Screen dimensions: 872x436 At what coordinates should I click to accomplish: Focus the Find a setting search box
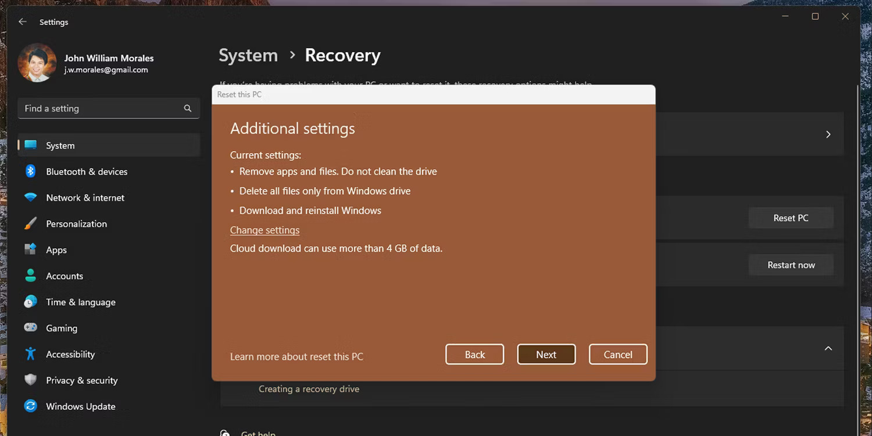point(109,108)
